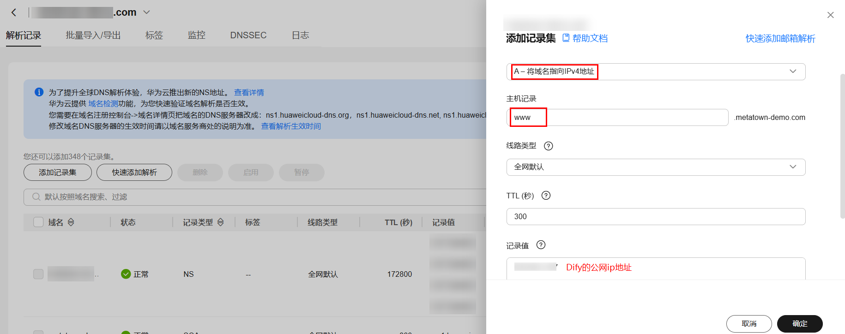Click 全网默认 in the NS row

(323, 274)
